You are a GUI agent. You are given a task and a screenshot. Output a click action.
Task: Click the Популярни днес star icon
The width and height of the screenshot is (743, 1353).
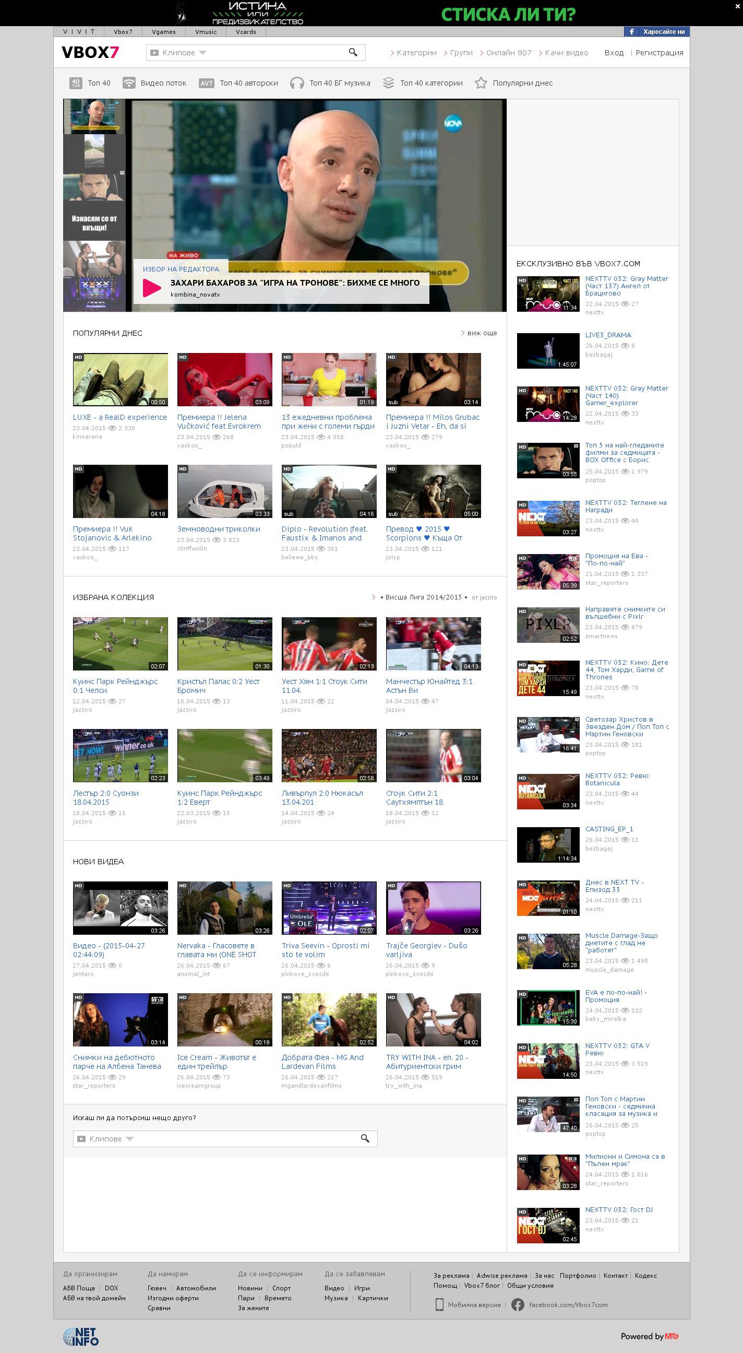coord(481,83)
